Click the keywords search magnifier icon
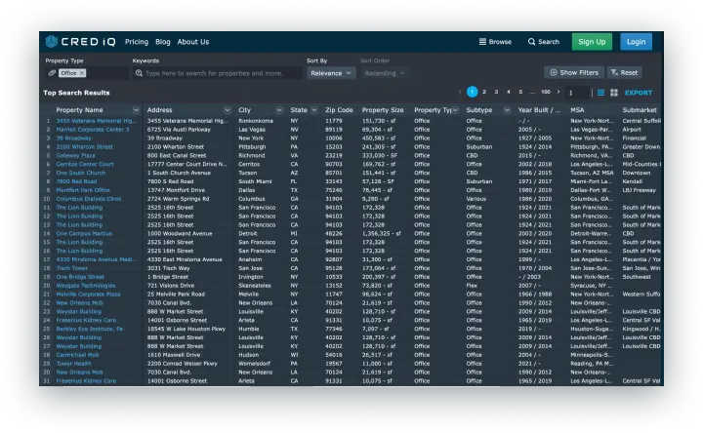This screenshot has width=703, height=433. (139, 73)
